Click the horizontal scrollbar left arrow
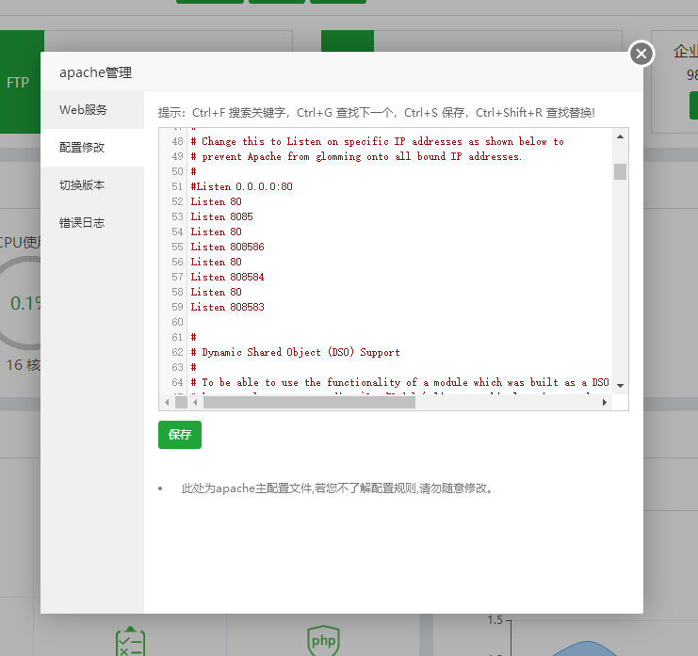This screenshot has width=698, height=656. [195, 403]
